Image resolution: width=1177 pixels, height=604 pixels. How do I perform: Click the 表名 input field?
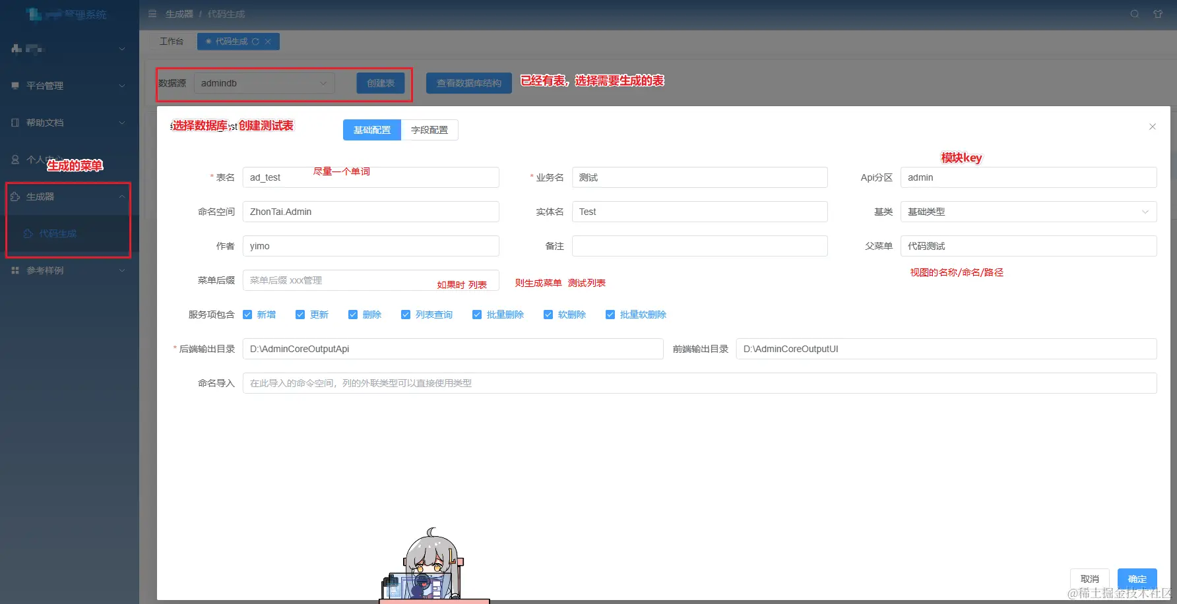[x=371, y=177]
